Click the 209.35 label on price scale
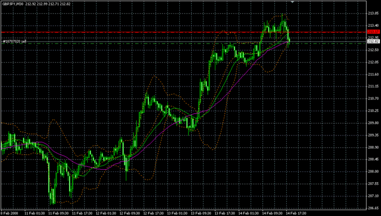Viewport: 381px width, 216px height. (373, 135)
